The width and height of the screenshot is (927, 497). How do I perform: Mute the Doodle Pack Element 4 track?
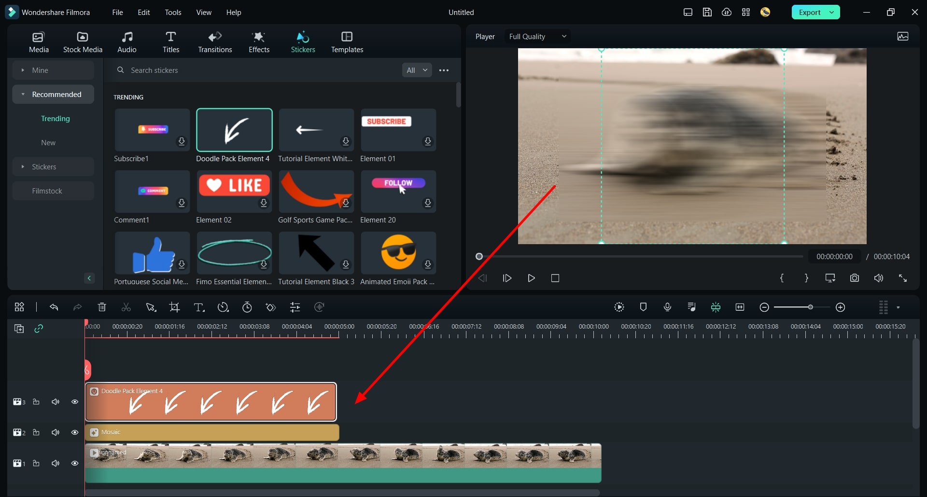click(56, 401)
